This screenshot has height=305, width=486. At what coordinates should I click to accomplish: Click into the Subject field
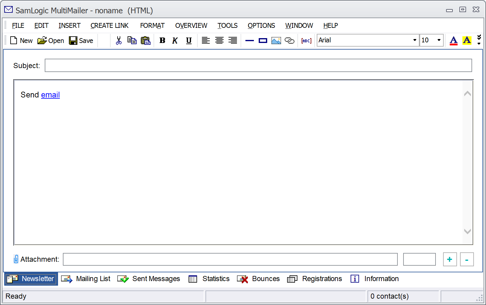click(x=258, y=65)
